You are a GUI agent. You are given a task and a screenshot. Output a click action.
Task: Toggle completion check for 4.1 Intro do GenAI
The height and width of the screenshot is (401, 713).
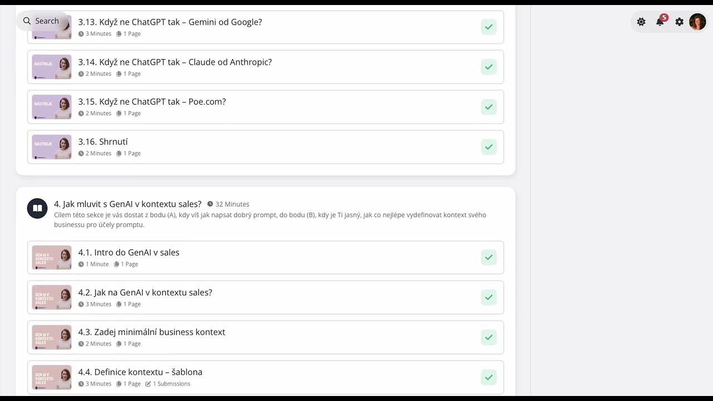point(489,257)
